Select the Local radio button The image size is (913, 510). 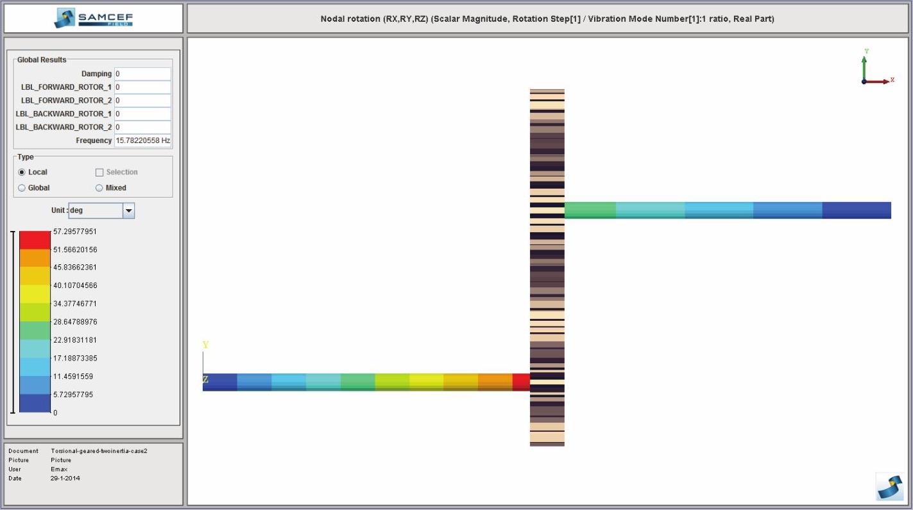point(22,172)
